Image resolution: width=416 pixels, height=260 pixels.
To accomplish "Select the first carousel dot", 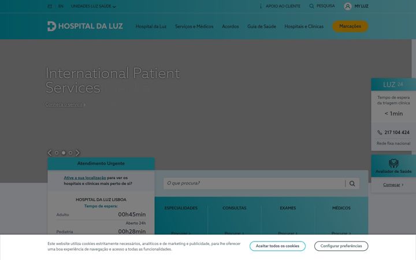I will click(x=57, y=153).
